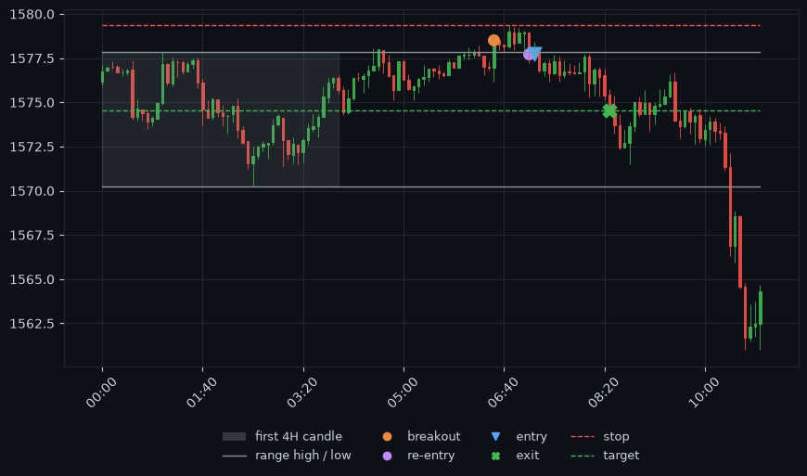Screen dimensions: 807x476
Task: Click the 1565.0 price axis label
Action: (32, 279)
